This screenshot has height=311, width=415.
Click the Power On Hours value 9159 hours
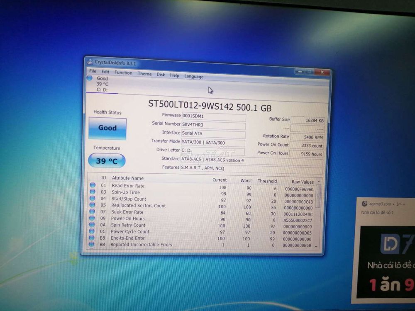pos(306,154)
